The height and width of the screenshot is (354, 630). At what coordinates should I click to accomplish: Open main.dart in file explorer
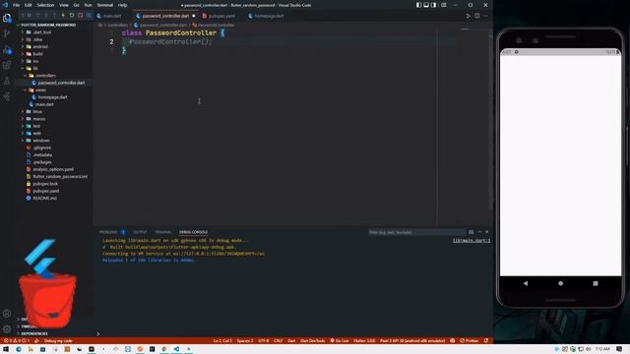point(44,104)
